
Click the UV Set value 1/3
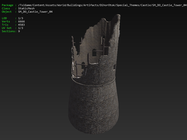click(x=21, y=28)
